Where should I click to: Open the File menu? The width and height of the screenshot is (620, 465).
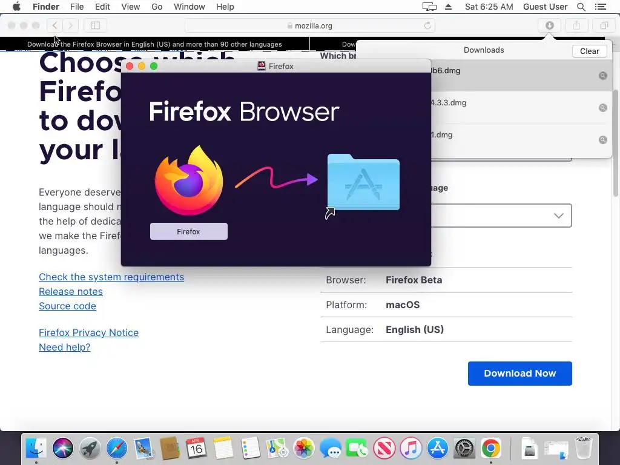point(77,7)
